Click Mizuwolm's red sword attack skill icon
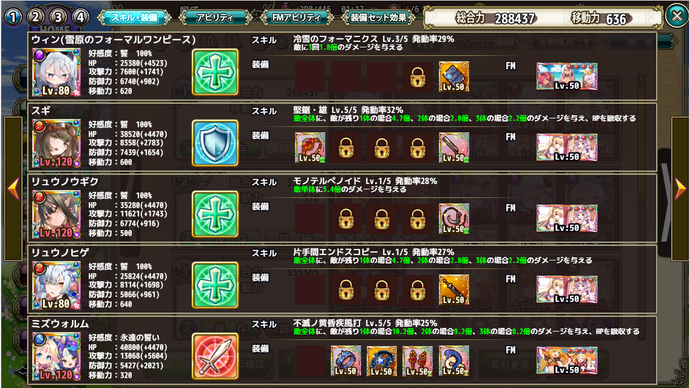This screenshot has height=388, width=689. tap(216, 356)
